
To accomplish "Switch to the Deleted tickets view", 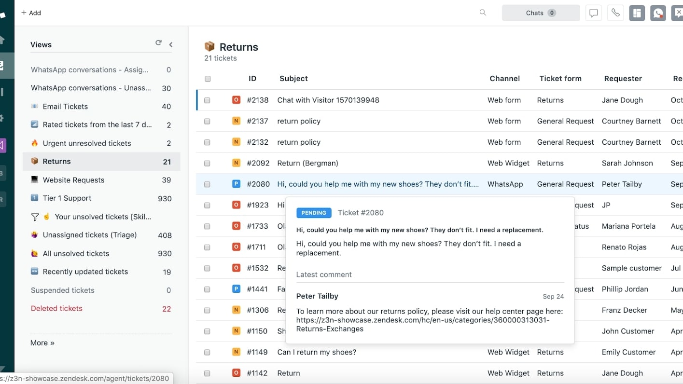I will 56,308.
